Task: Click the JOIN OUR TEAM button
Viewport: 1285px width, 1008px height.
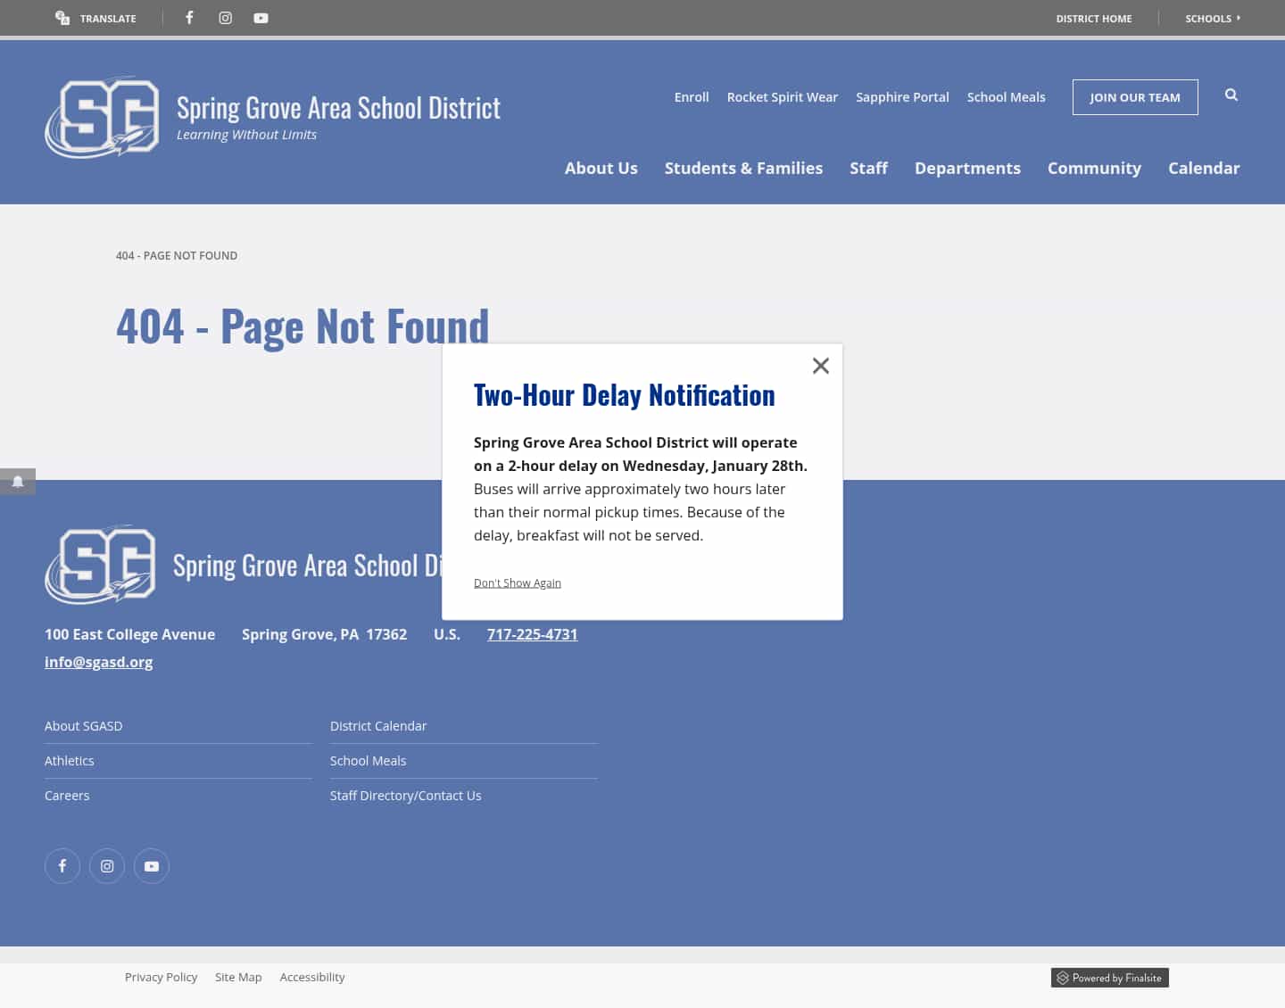Action: click(x=1134, y=97)
